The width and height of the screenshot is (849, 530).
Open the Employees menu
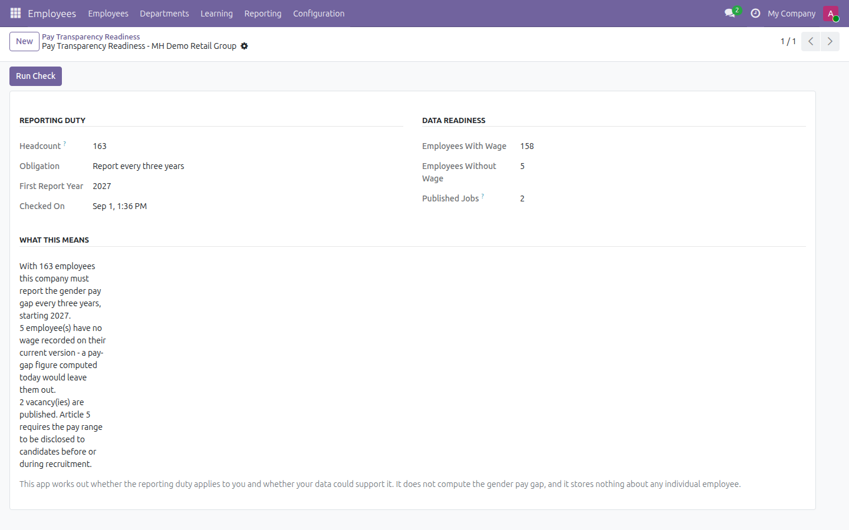click(x=108, y=14)
